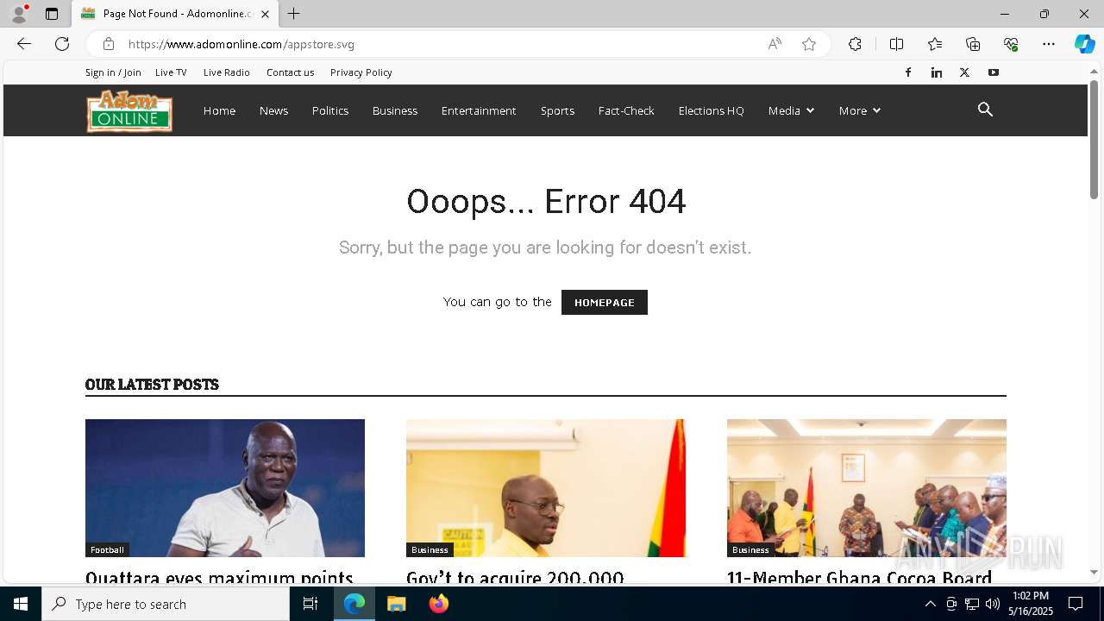
Task: Click the Business tag on Cocoa Board post
Action: point(750,549)
